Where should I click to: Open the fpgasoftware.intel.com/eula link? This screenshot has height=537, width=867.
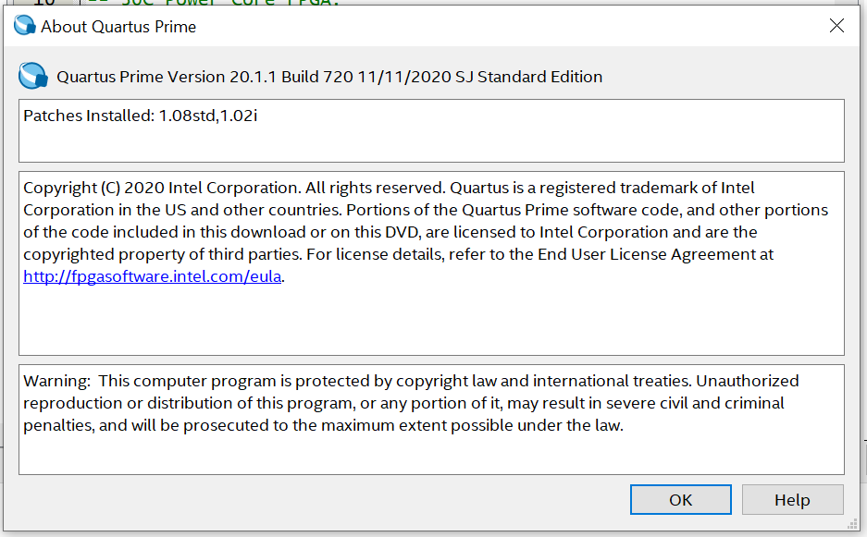[x=153, y=275]
